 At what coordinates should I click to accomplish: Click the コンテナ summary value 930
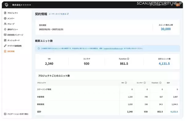click(x=87, y=64)
